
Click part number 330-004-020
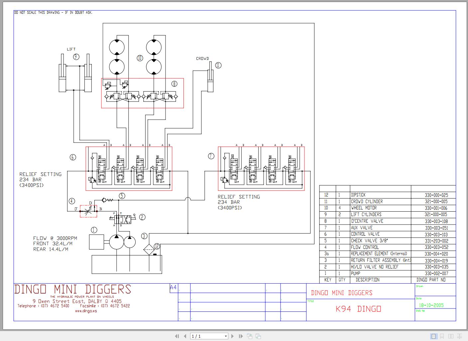(436, 254)
